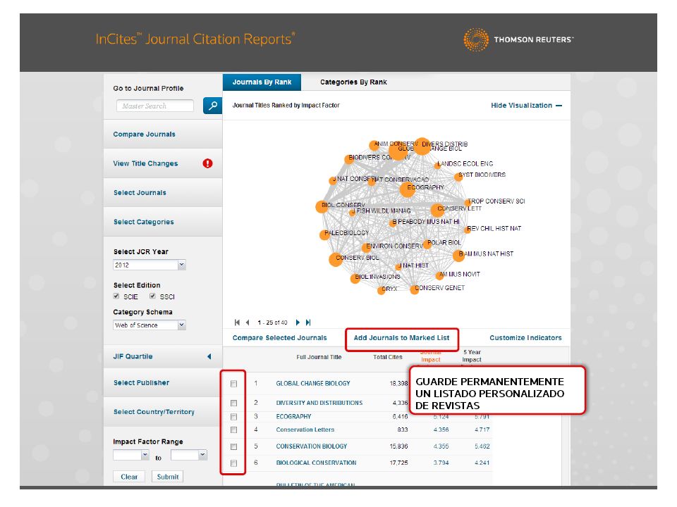Select the ORYX node in the graph
This screenshot has height=507, width=677.
(x=382, y=291)
